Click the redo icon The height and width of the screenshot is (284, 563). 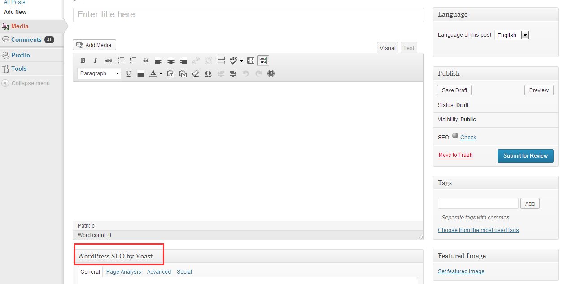258,73
